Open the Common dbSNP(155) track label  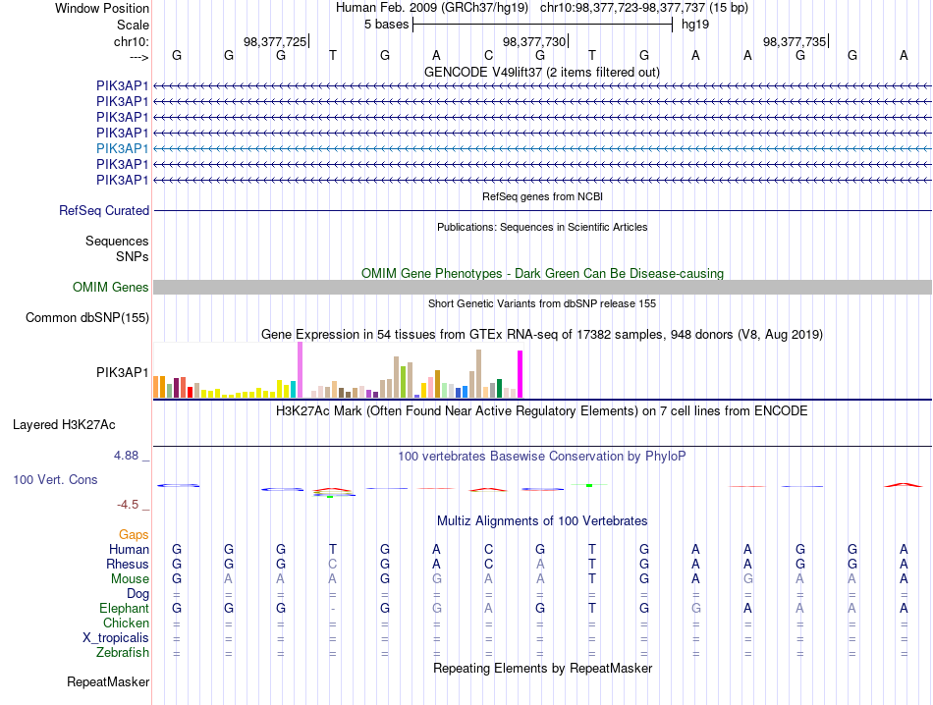87,318
